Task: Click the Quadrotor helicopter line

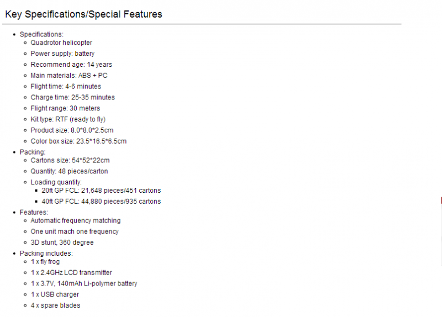Action: [x=61, y=43]
